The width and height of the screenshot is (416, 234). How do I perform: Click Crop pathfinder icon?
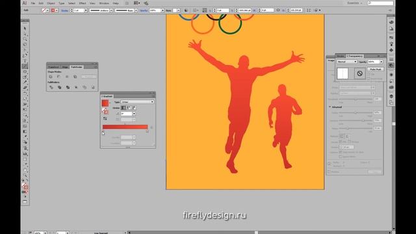click(76, 87)
